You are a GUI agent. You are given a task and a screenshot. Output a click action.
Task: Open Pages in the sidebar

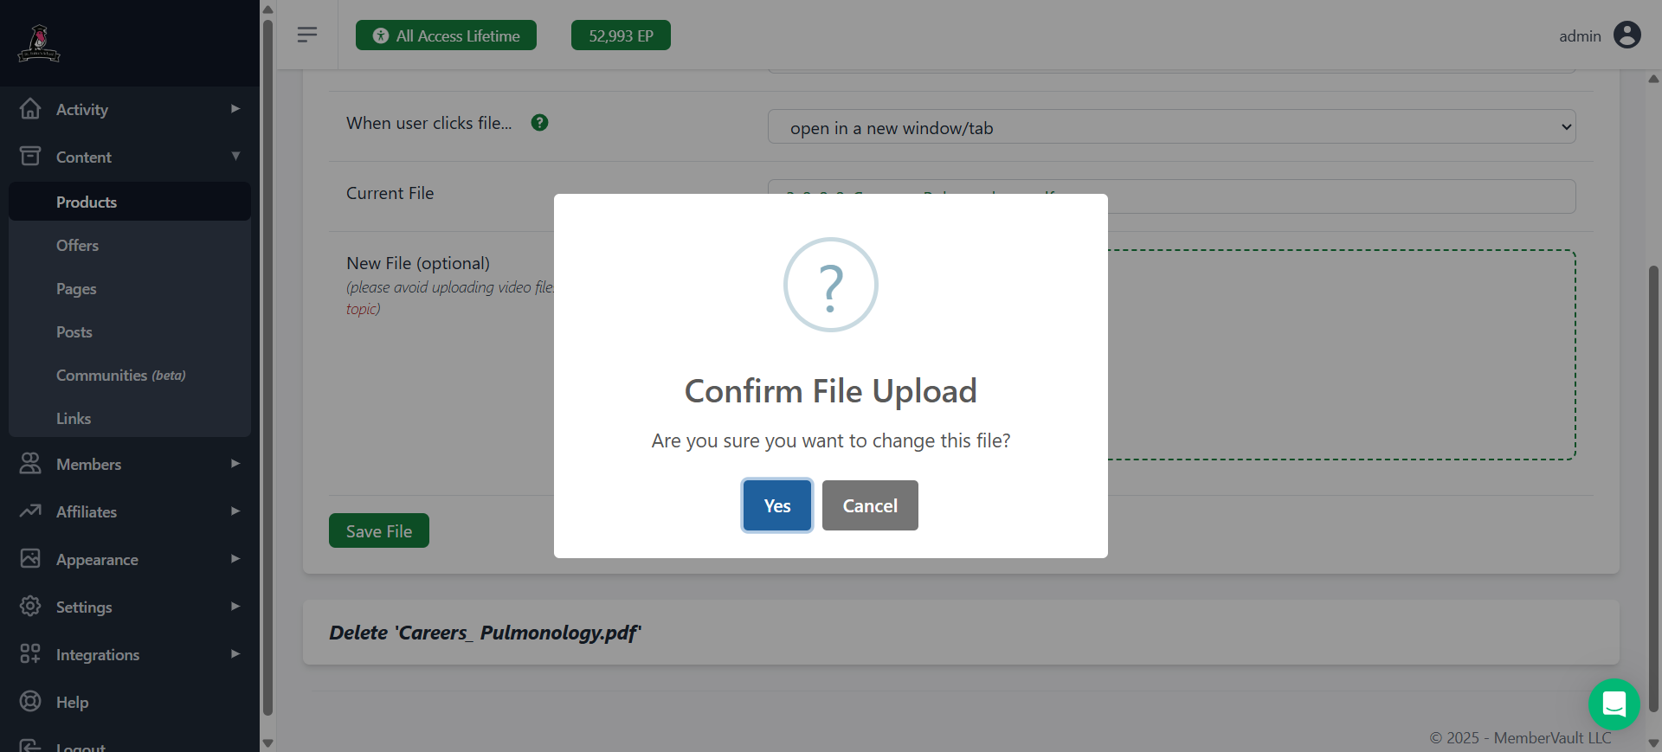coord(130,288)
